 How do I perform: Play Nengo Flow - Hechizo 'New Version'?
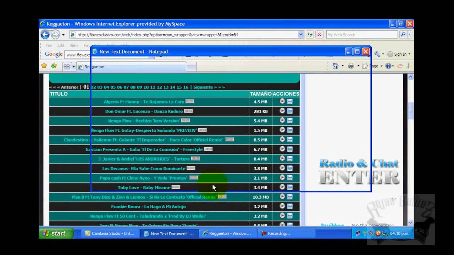[282, 120]
